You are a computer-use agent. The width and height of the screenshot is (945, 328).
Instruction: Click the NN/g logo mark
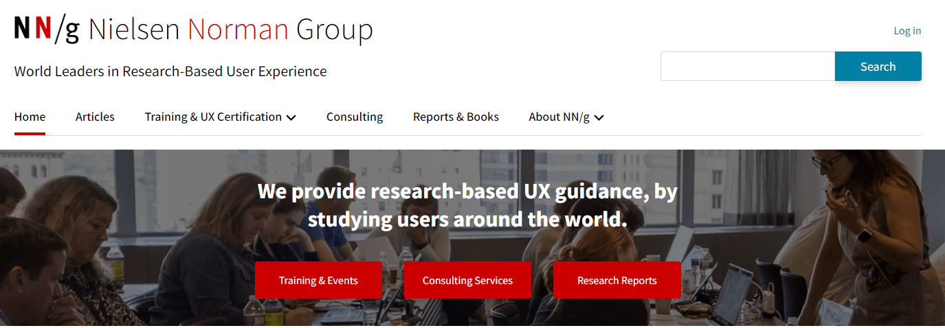(x=47, y=30)
